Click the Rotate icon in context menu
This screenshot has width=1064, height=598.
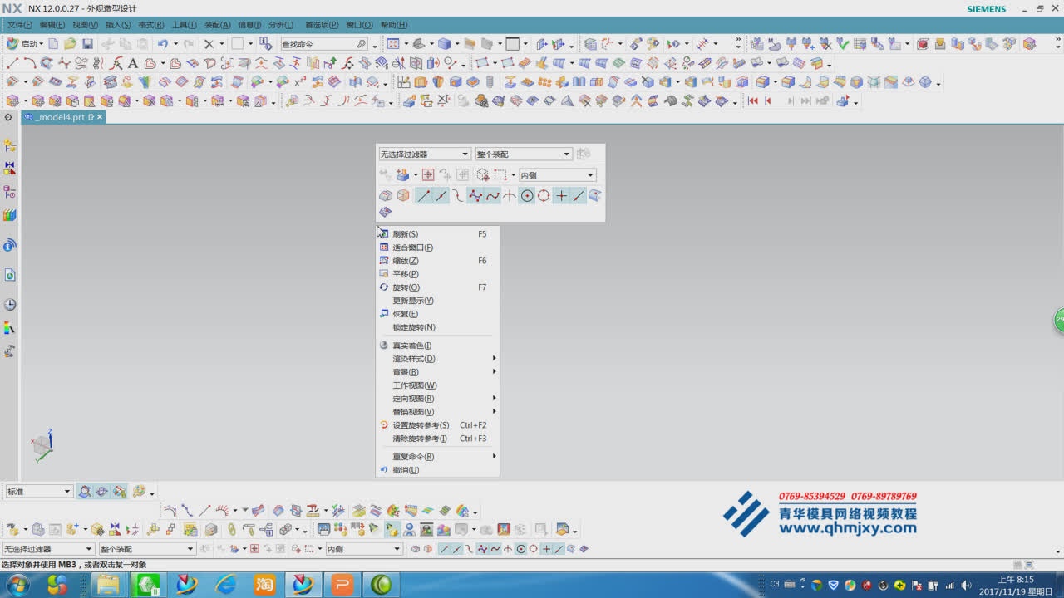pos(384,287)
